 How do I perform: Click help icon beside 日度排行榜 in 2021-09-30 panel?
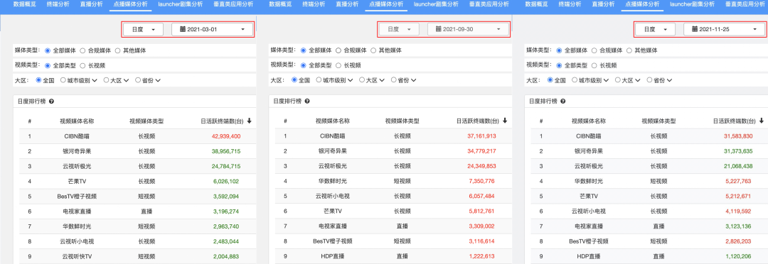(x=307, y=101)
